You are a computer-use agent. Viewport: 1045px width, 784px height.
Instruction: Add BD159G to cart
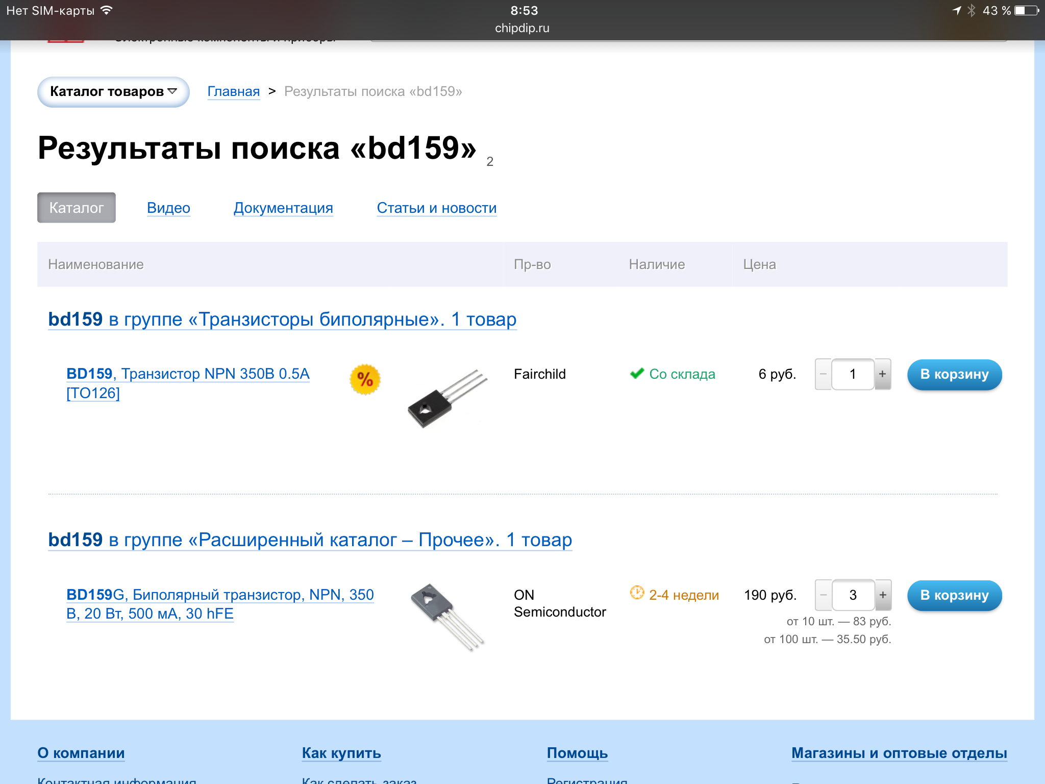(x=954, y=595)
